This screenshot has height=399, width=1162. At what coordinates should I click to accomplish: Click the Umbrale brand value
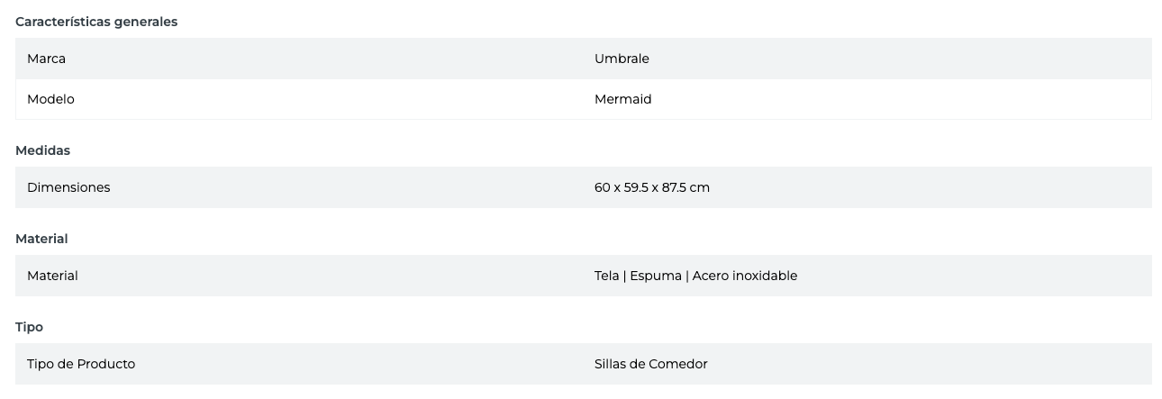[x=622, y=59]
